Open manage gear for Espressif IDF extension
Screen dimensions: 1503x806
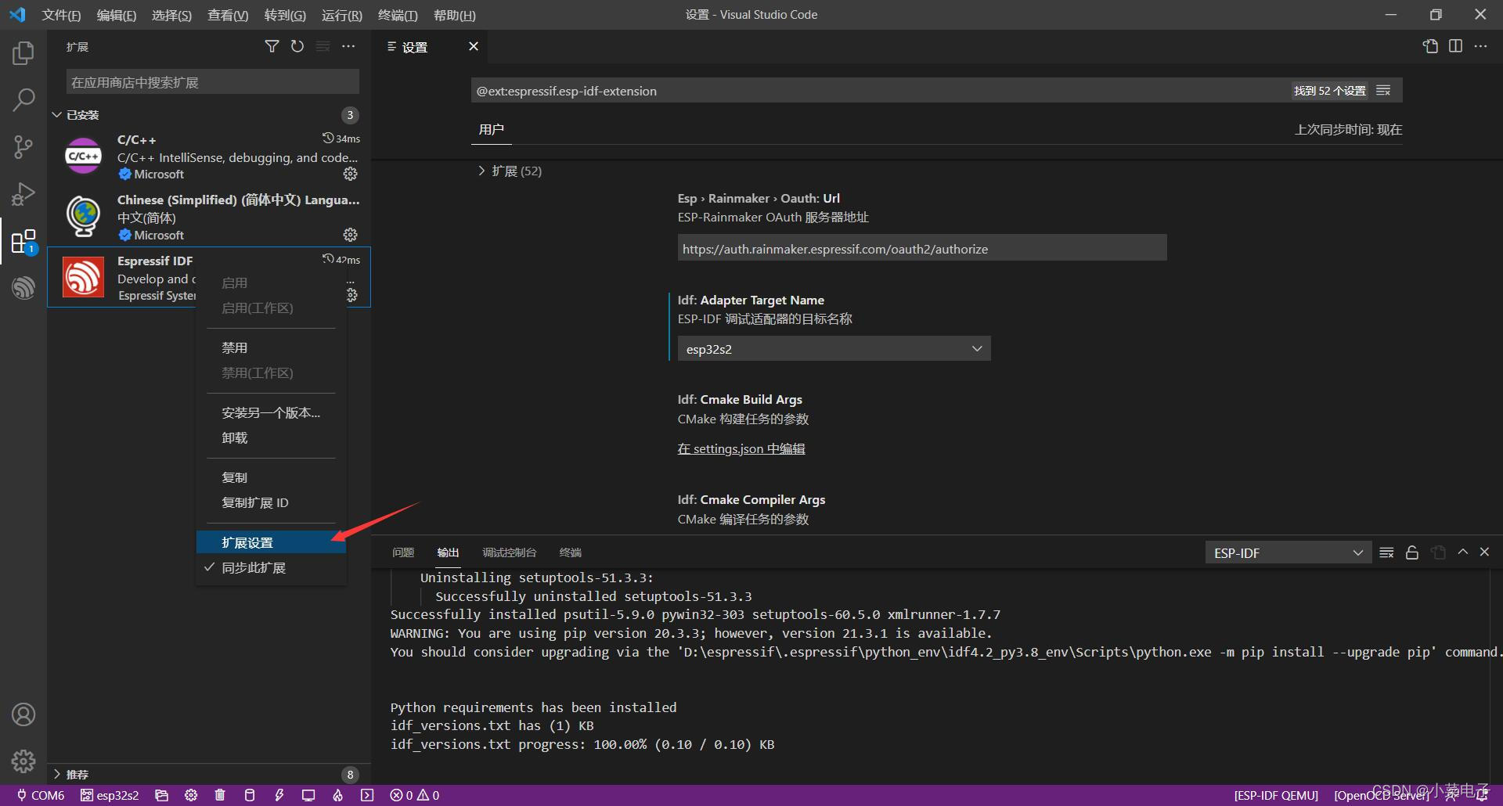[351, 295]
